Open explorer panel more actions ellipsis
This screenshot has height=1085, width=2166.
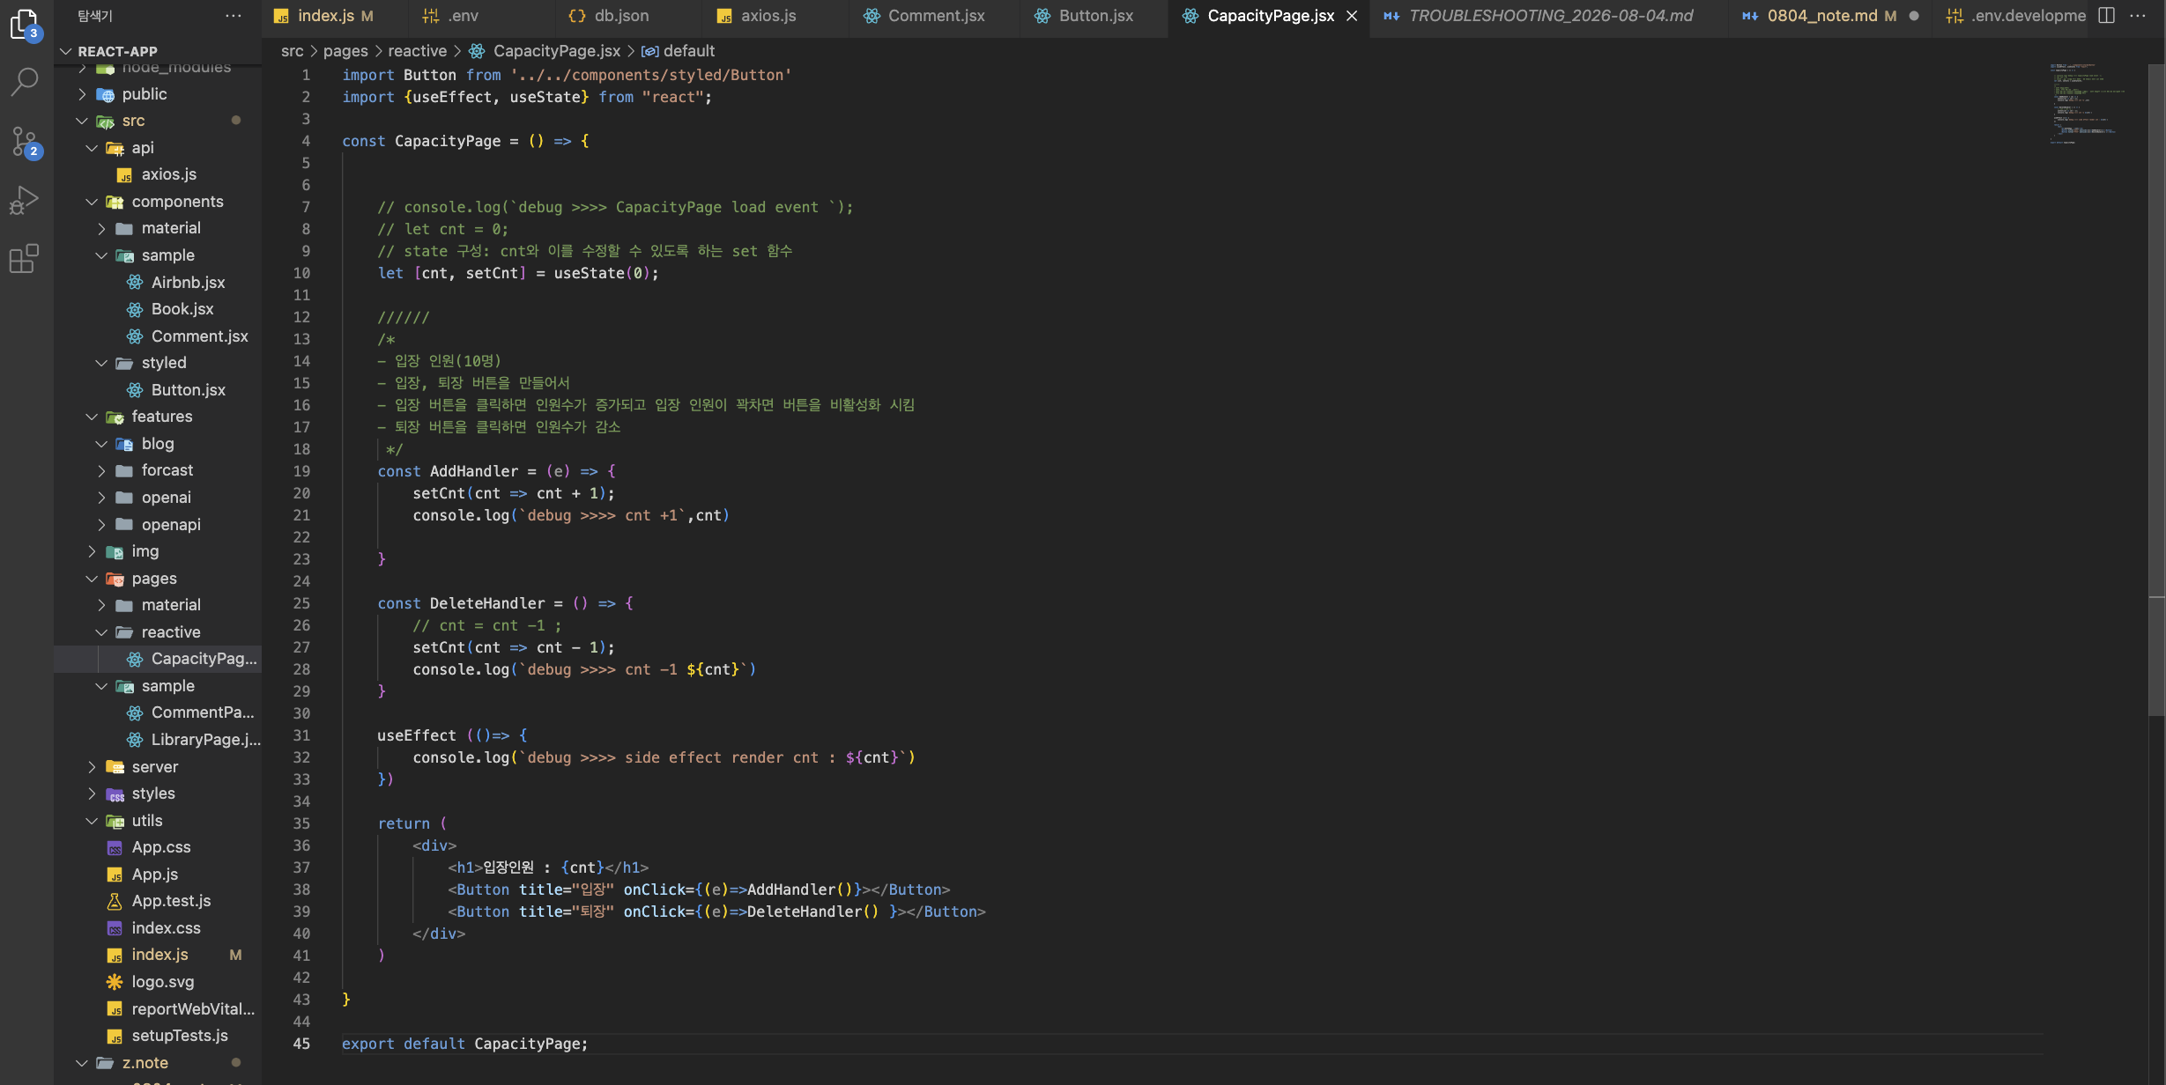coord(234,16)
